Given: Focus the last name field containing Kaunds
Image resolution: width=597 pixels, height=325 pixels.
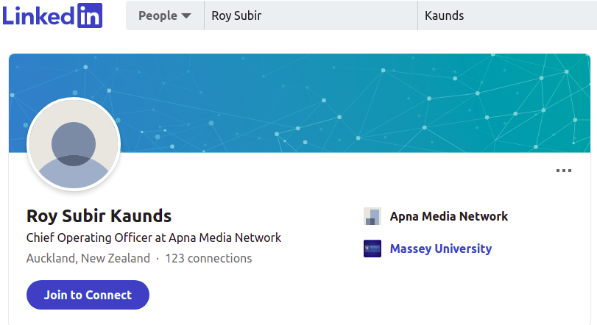Looking at the screenshot, I should 507,15.
